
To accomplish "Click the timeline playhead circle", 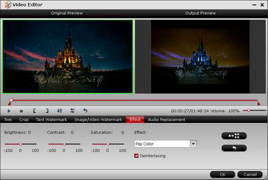I will click(x=11, y=100).
